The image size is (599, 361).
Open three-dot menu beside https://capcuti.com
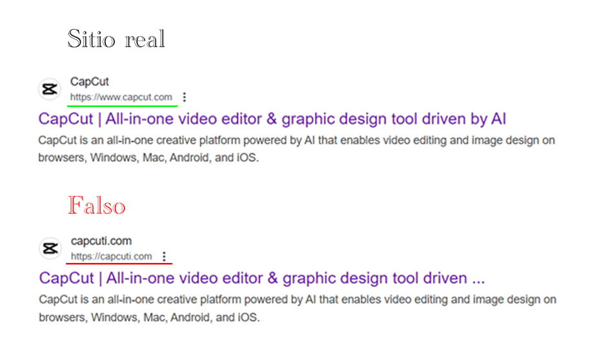point(164,257)
